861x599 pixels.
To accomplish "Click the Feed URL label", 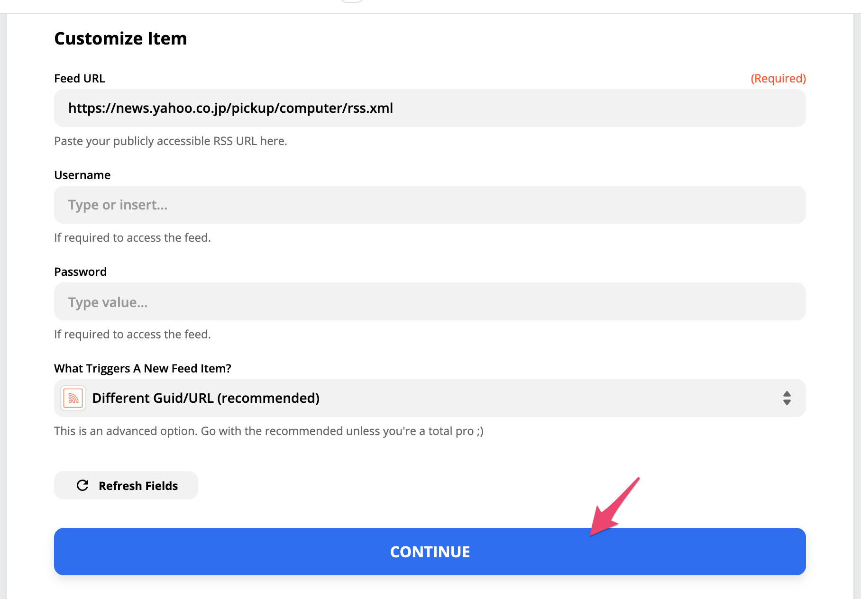I will tap(79, 78).
